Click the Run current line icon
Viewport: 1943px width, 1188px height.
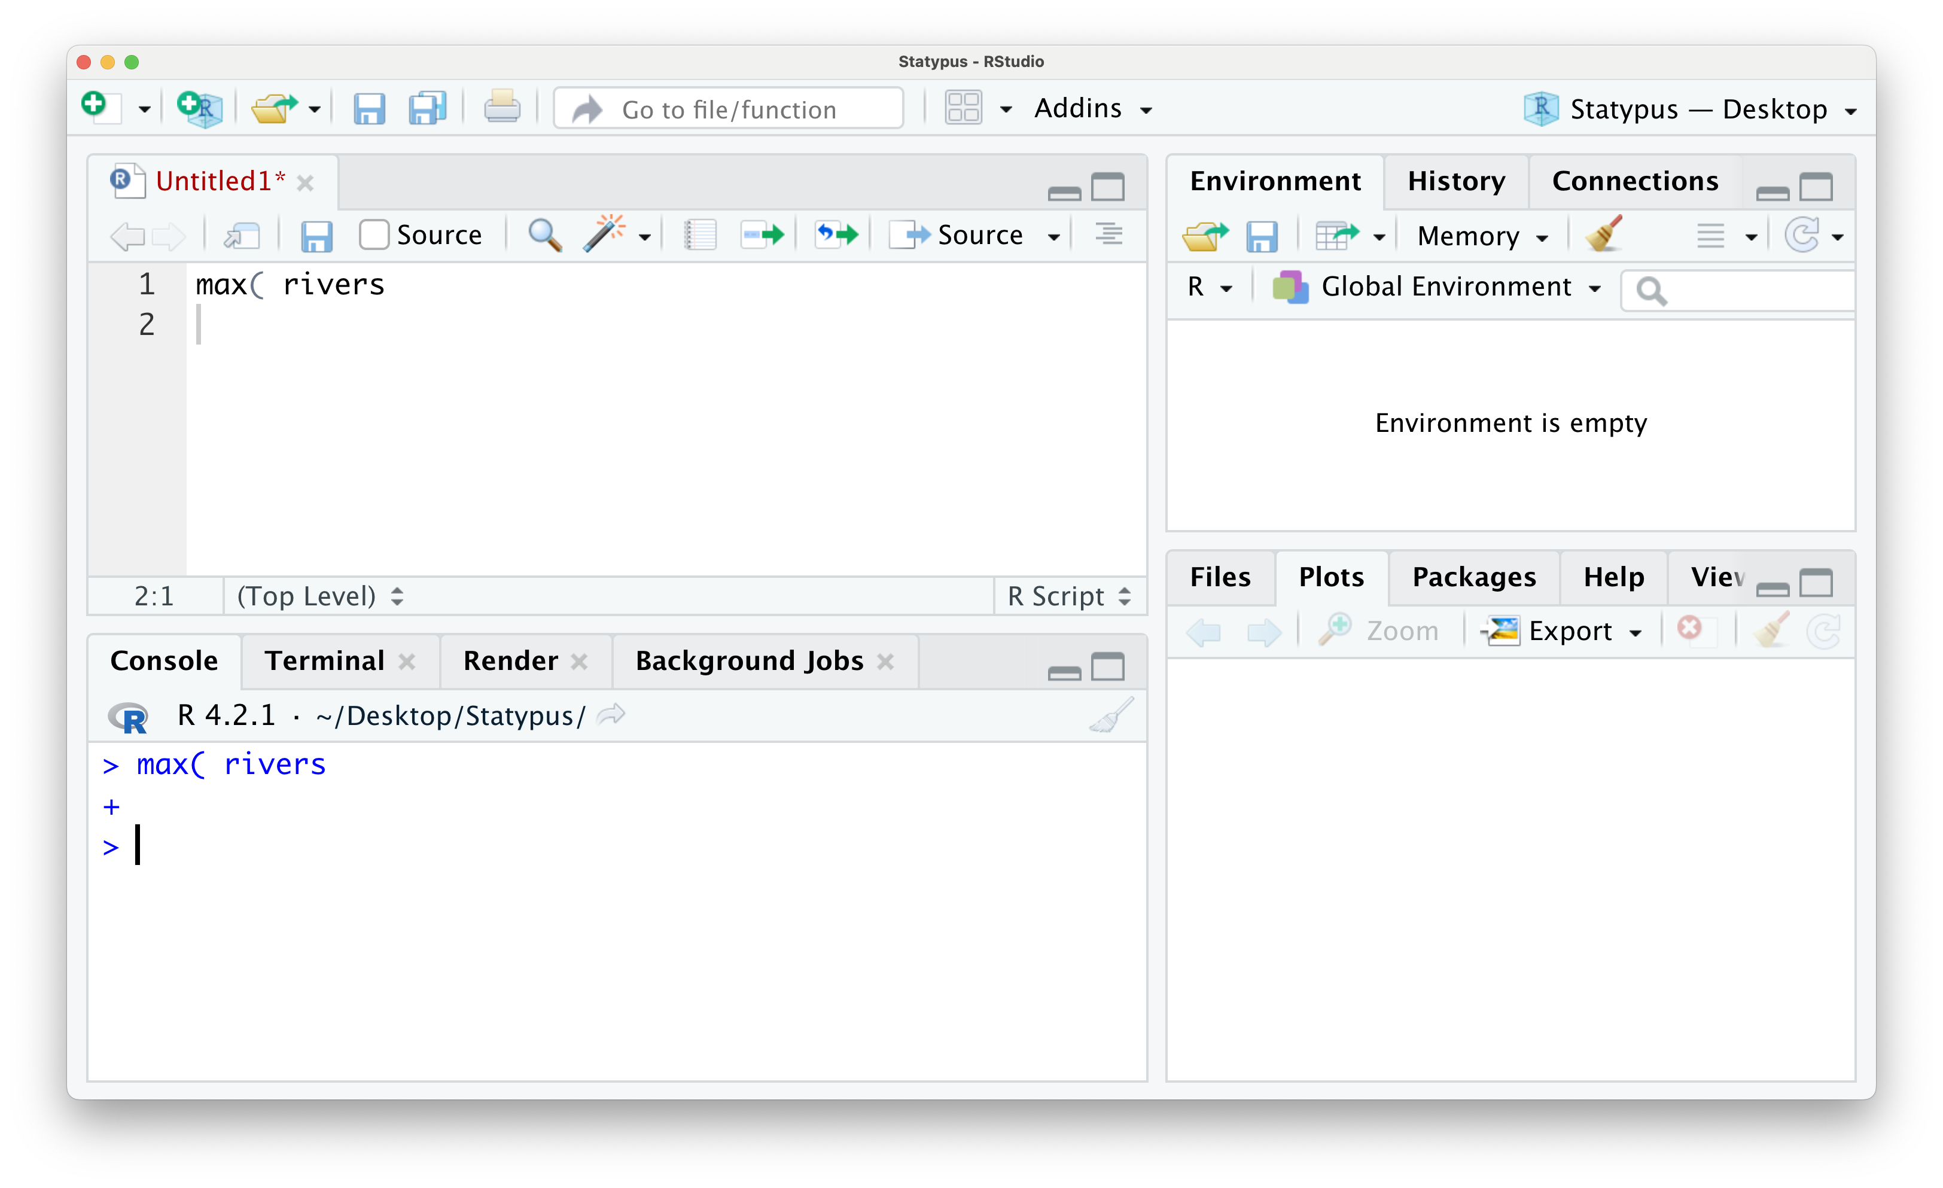click(762, 235)
